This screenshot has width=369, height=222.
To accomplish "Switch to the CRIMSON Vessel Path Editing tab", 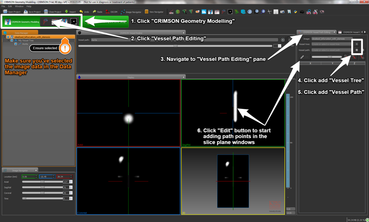I will [316, 32].
